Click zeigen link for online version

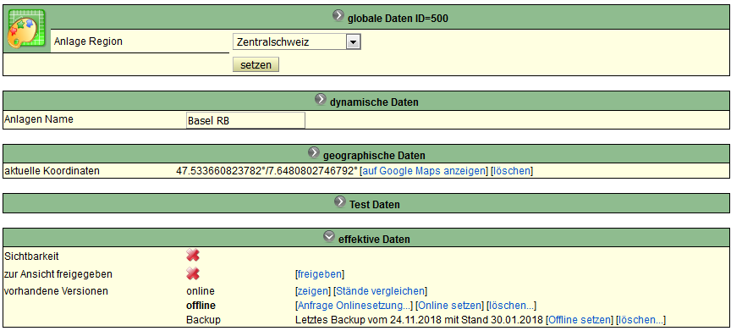[x=313, y=291]
